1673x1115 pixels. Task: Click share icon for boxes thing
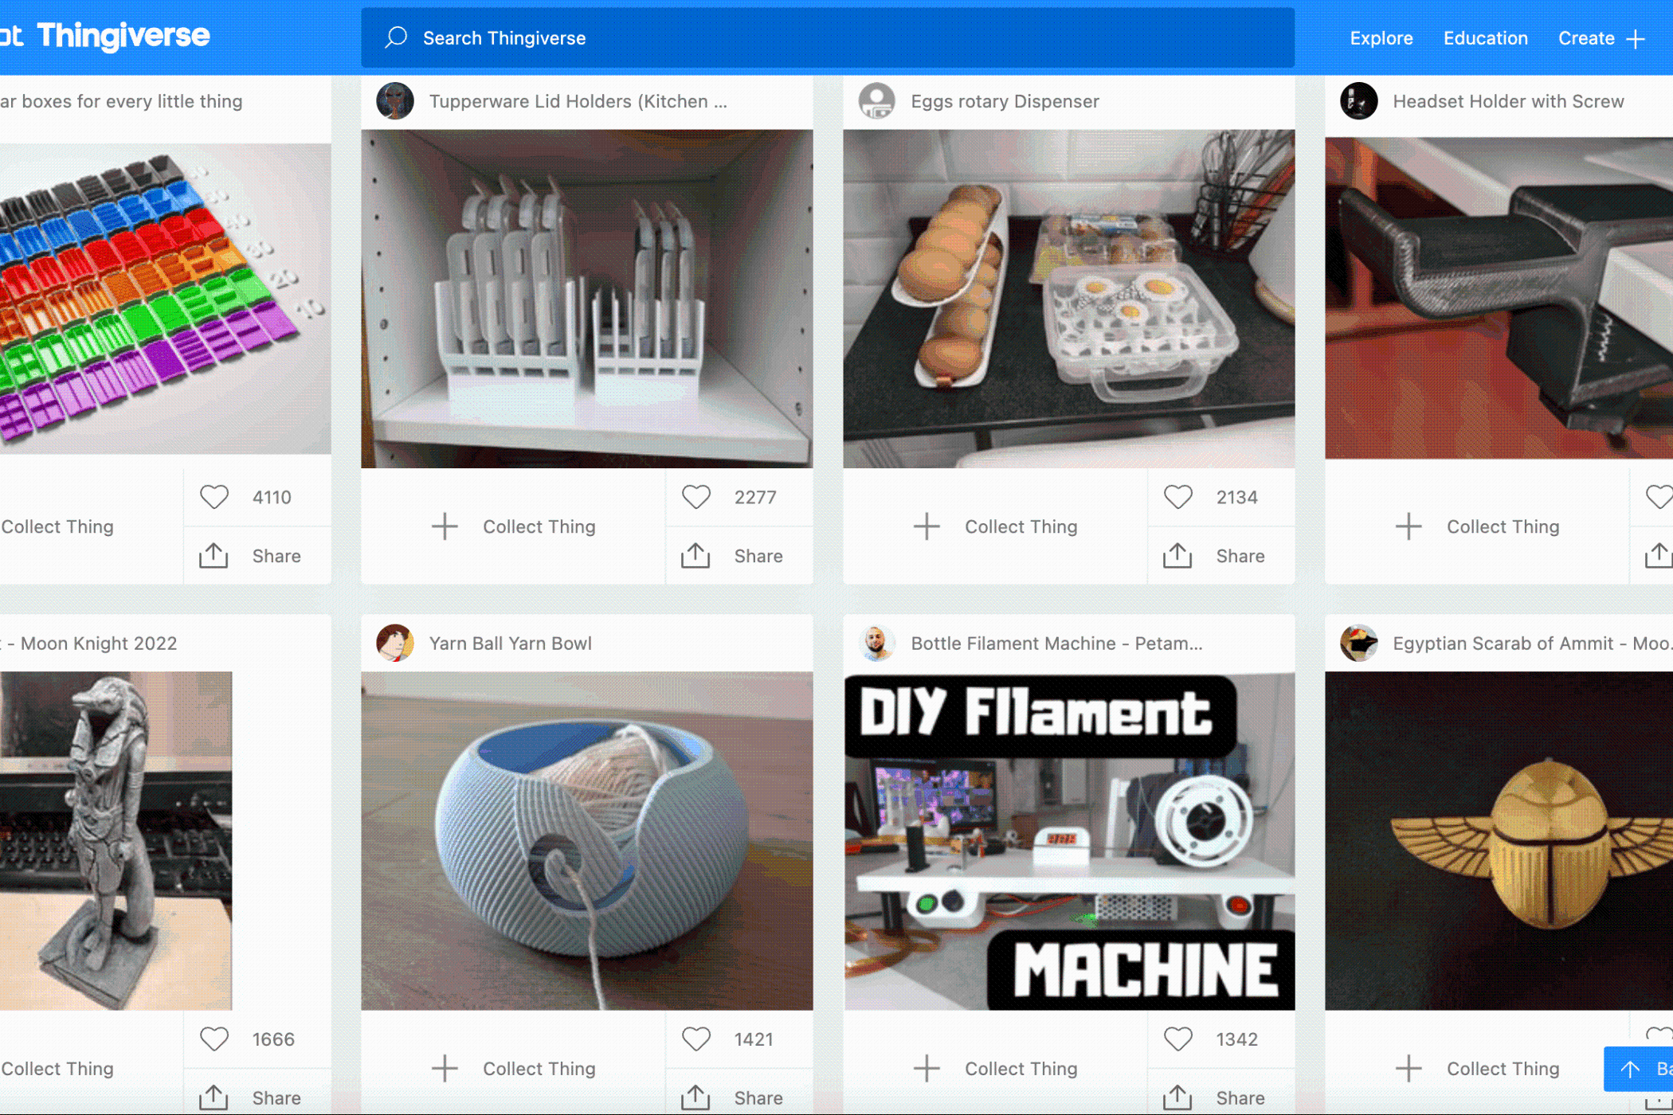point(214,555)
